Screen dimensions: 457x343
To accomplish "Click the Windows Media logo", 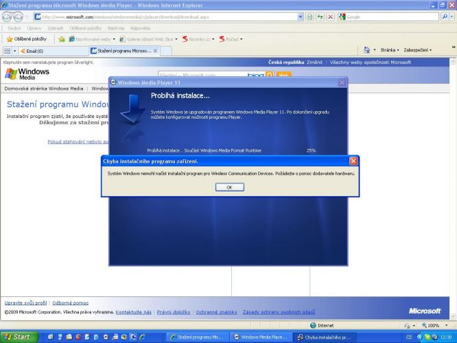I will pyautogui.click(x=27, y=74).
